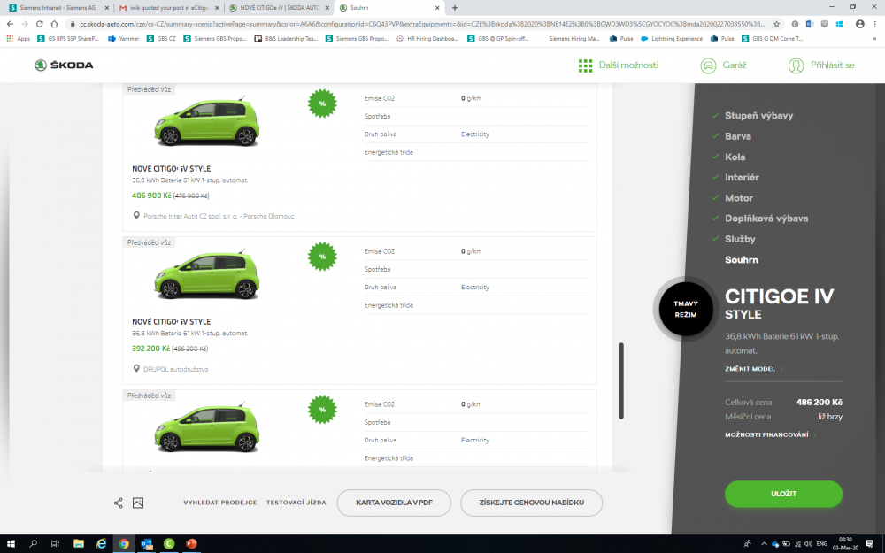Open Windows notification center

tap(870, 543)
